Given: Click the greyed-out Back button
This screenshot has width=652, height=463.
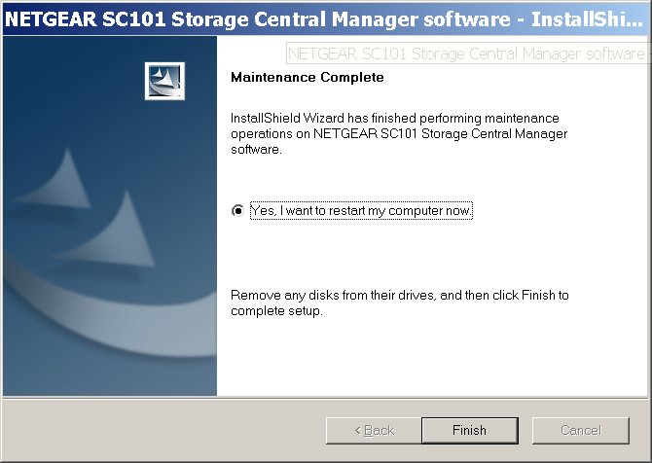Looking at the screenshot, I should (374, 430).
